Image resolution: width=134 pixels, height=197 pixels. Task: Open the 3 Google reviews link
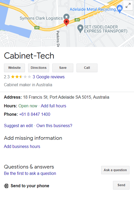49,77
